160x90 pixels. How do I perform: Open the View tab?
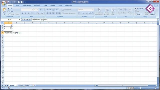coord(60,5)
